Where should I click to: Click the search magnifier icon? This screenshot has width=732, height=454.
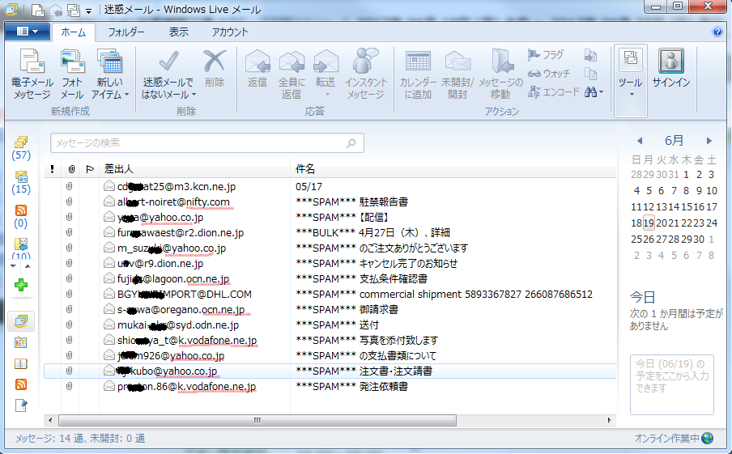[x=351, y=143]
